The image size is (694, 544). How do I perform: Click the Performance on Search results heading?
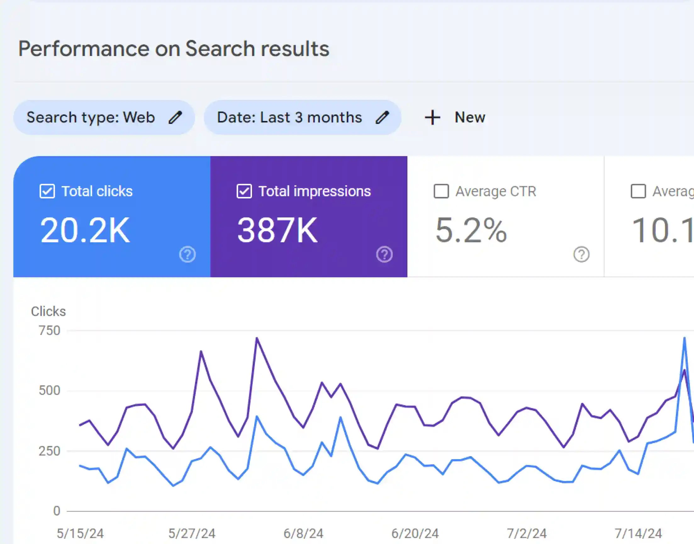(174, 49)
